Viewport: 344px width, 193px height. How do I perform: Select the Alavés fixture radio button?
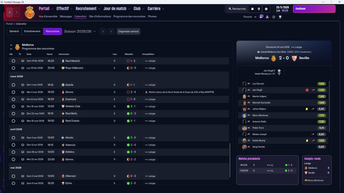click(13, 138)
